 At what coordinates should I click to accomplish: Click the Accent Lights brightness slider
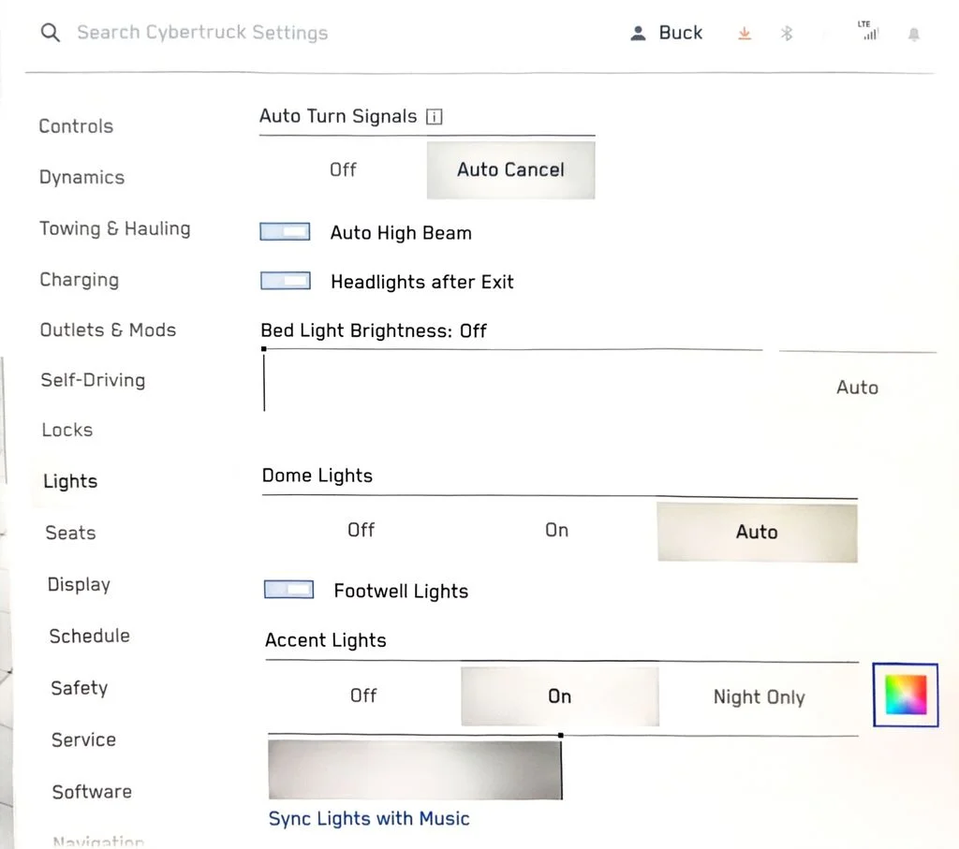tap(563, 767)
